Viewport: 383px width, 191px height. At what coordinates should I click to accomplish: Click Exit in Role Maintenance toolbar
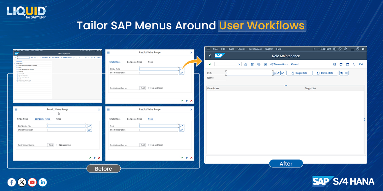pyautogui.click(x=361, y=64)
